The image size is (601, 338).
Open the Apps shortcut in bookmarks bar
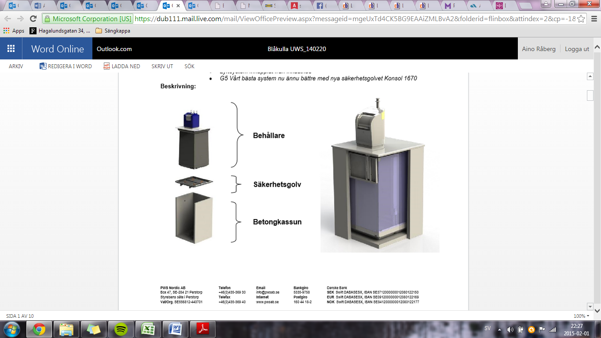[14, 31]
